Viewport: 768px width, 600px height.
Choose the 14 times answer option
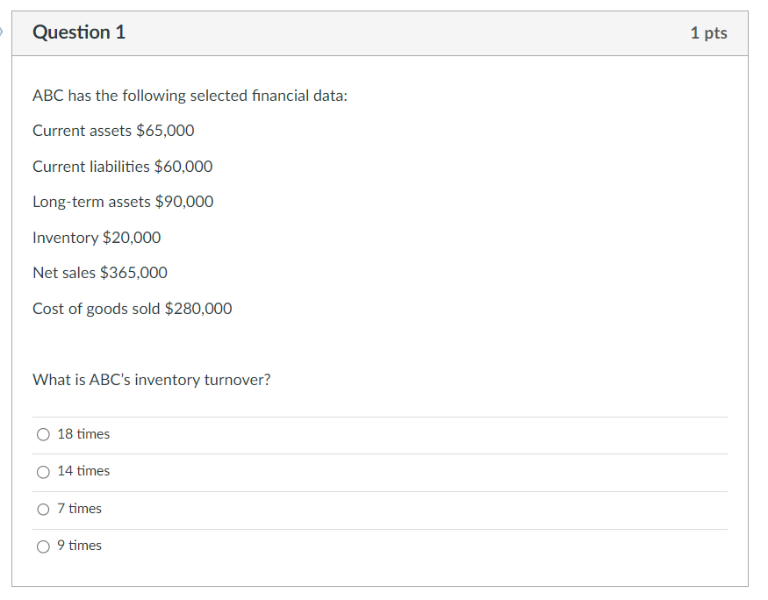(43, 471)
